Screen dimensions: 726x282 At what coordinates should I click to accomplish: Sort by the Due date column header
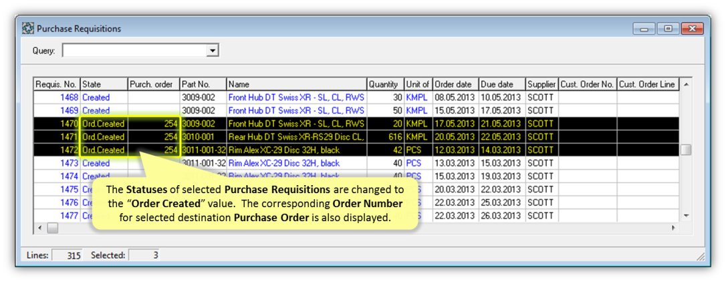point(501,84)
